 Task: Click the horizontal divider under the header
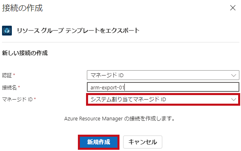[x=121, y=42]
